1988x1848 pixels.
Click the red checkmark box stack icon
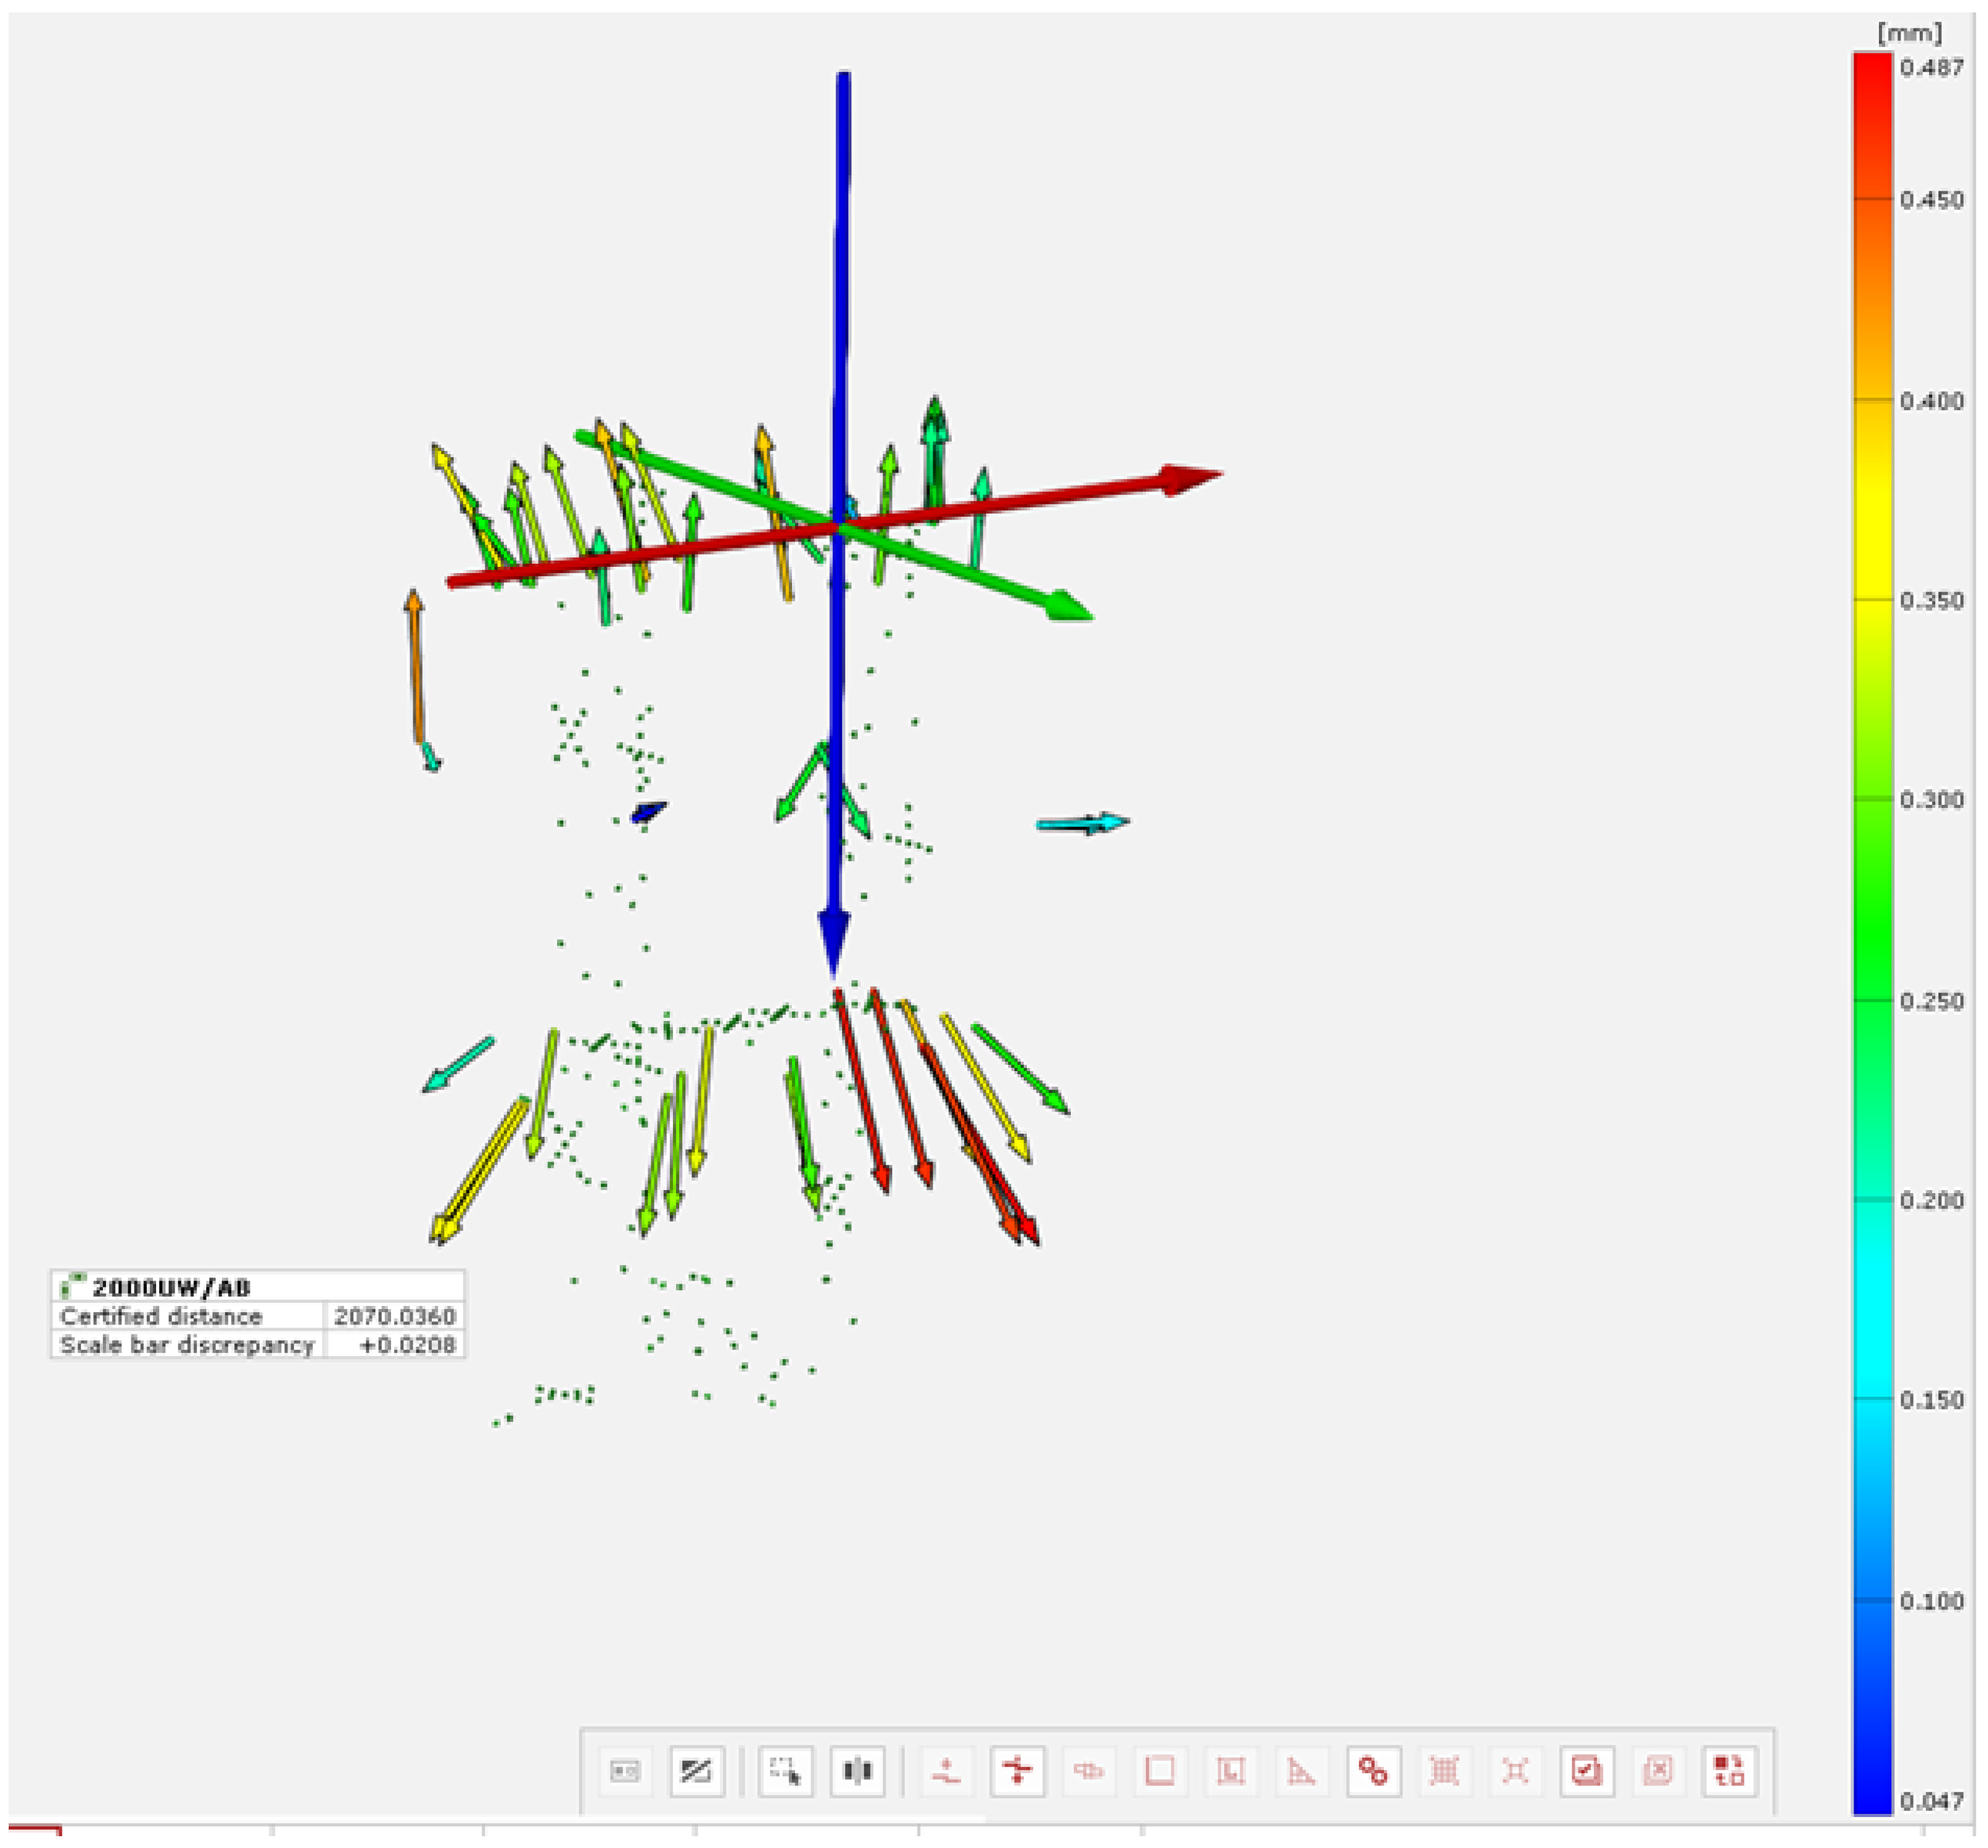click(x=1587, y=1772)
